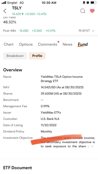Viewport: 98px width, 174px height.
Task: Switch to the Chart tab
Action: click(9, 44)
